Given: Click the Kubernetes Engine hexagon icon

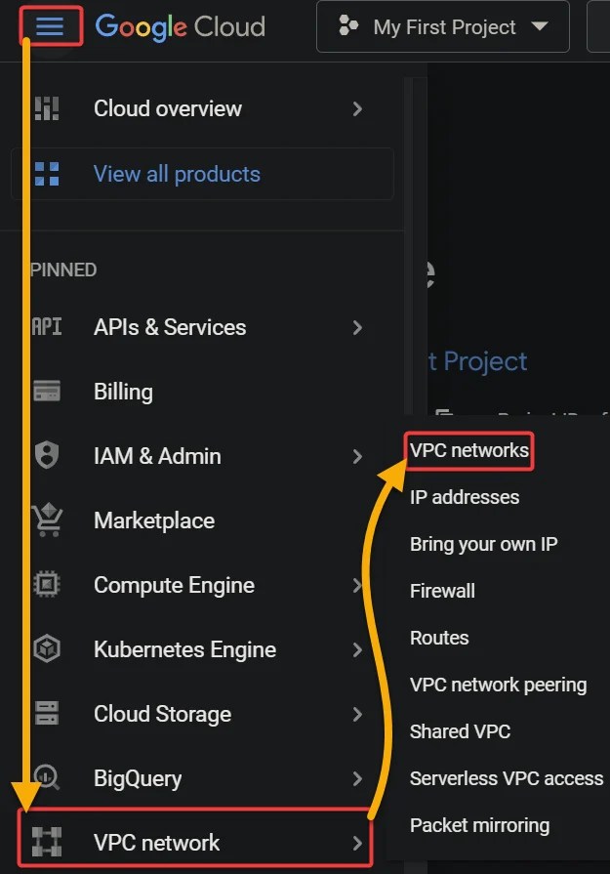Looking at the screenshot, I should (46, 649).
